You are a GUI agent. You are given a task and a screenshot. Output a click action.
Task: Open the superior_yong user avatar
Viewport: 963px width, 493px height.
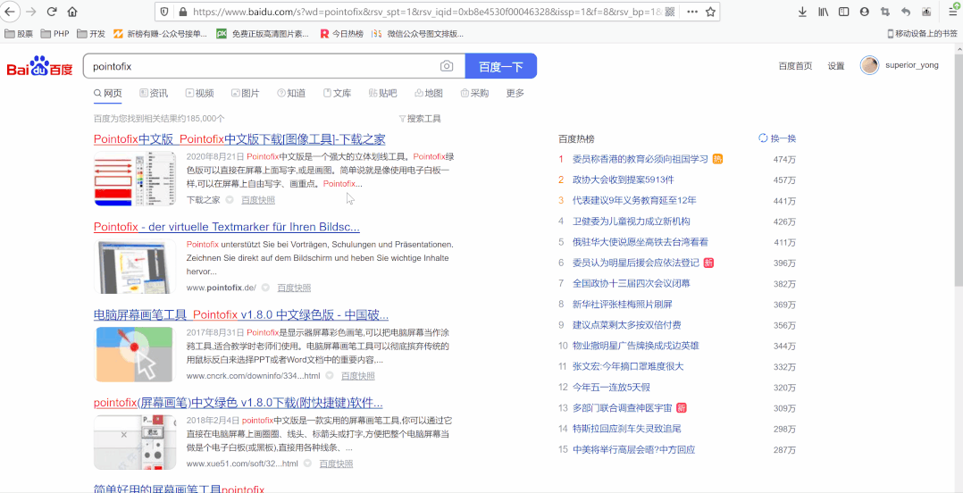870,65
